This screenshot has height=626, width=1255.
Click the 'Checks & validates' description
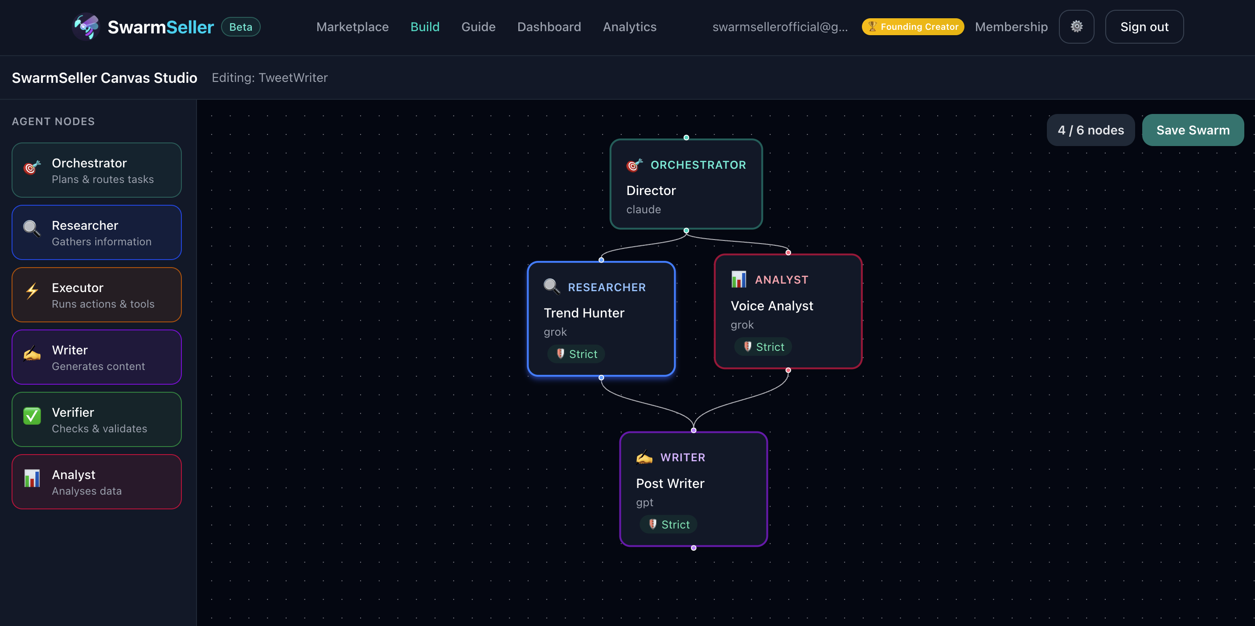[x=99, y=428]
